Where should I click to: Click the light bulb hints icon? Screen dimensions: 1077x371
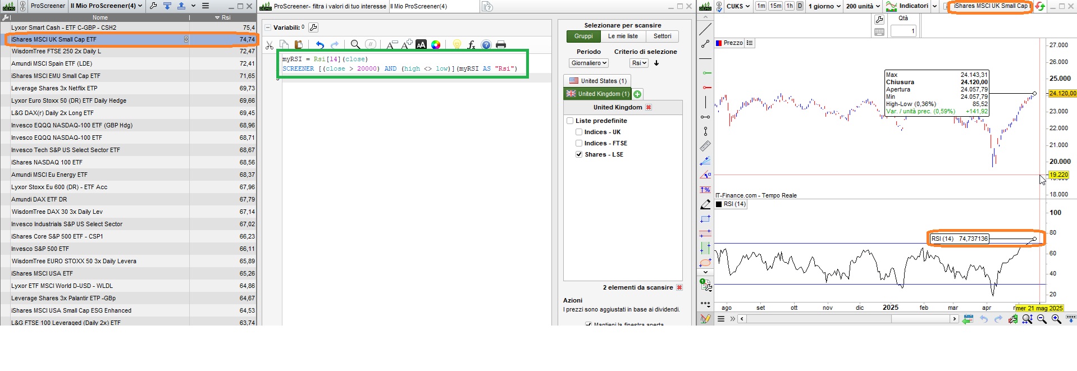tap(457, 45)
